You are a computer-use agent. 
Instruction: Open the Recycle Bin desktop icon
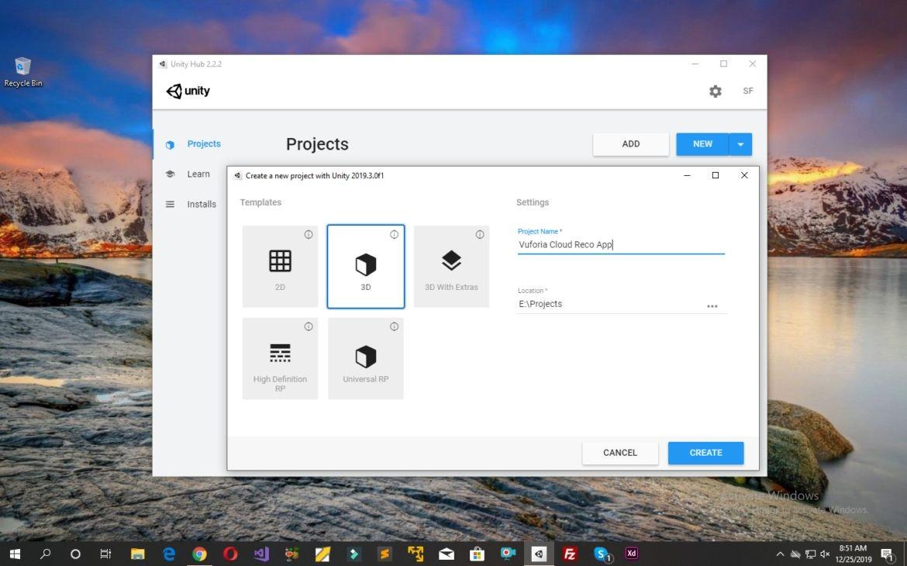point(22,72)
